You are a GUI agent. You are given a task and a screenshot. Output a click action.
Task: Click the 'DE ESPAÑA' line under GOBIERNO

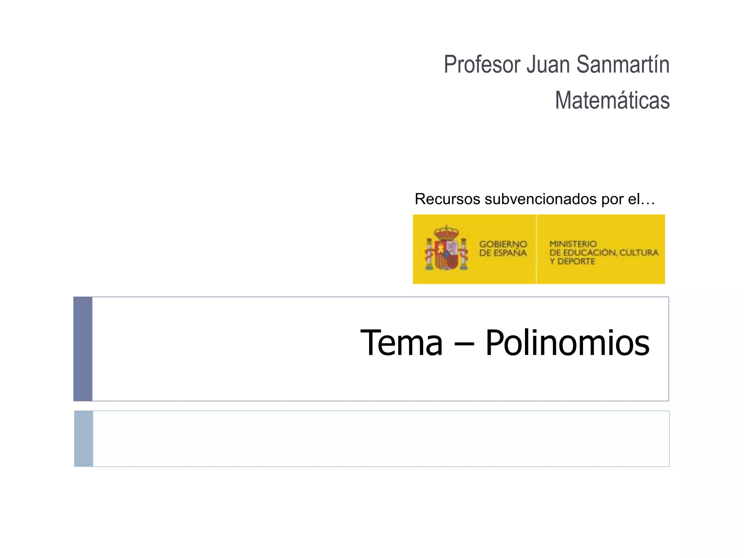tap(503, 253)
